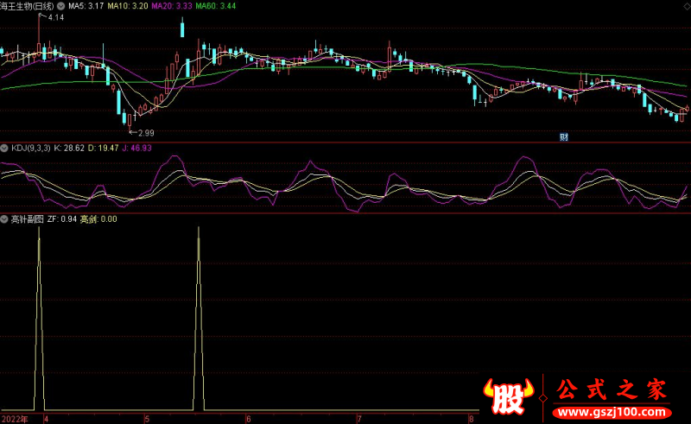Screen dimensions: 691x424
Task: Click the 4.14 high price marker
Action: [55, 17]
